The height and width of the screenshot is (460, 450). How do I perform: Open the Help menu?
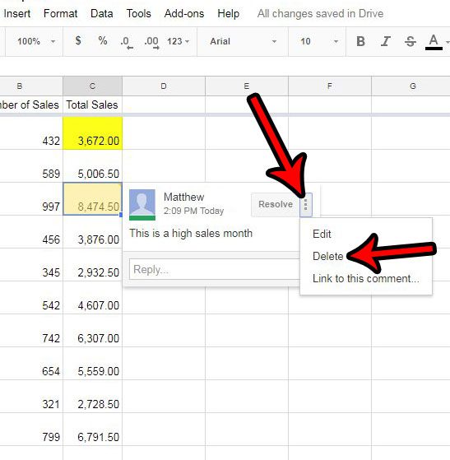pyautogui.click(x=228, y=13)
